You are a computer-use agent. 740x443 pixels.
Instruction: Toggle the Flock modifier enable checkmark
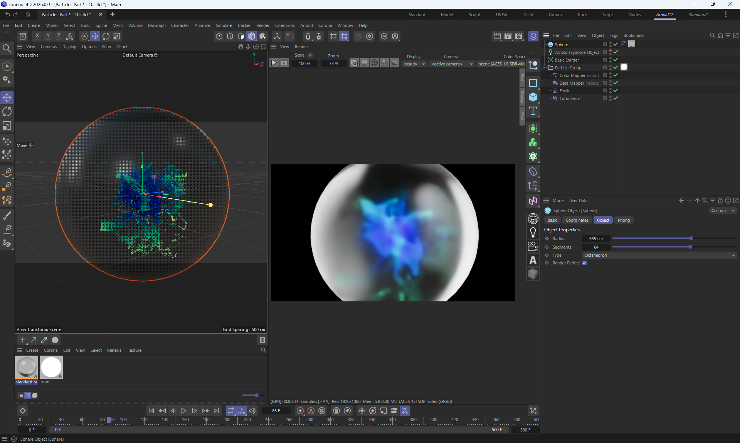tap(616, 90)
